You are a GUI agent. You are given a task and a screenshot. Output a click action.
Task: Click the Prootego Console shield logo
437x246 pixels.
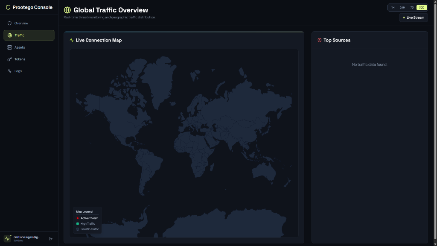pyautogui.click(x=8, y=7)
